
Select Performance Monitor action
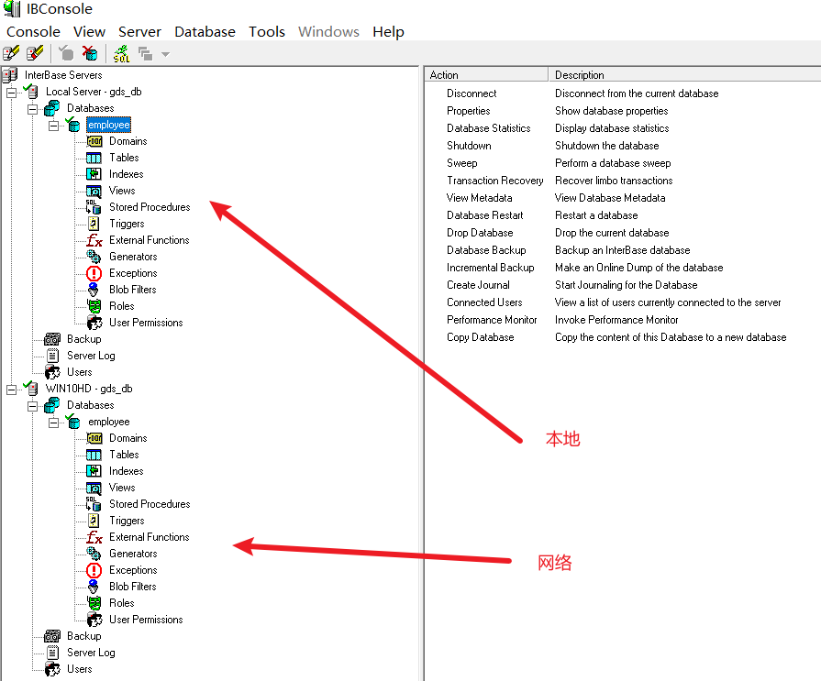coord(492,320)
